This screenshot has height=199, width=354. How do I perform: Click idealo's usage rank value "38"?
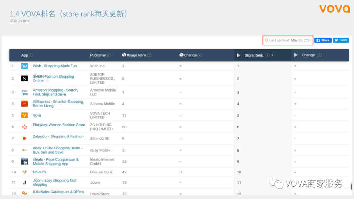pyautogui.click(x=124, y=162)
